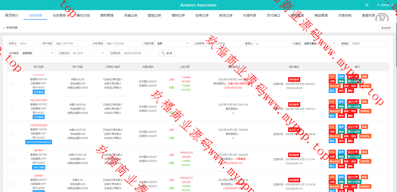Expand the 内部代理 dropdown

point(173,43)
